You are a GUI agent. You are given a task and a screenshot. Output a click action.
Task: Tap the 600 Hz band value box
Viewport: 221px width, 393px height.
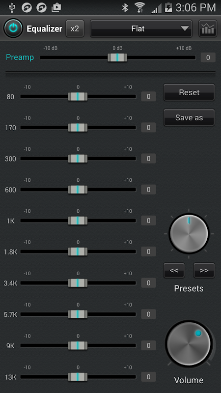(149, 190)
